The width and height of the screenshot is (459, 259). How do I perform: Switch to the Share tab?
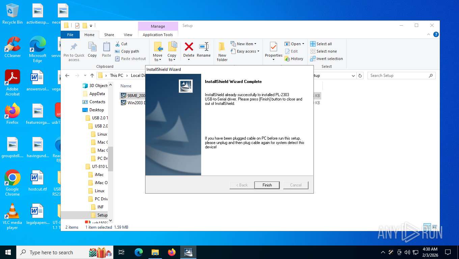point(109,35)
